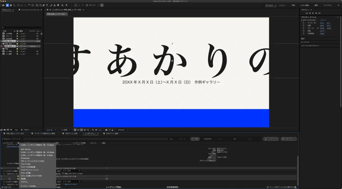Screen dimensions: 342x189
Task: Toggle the スケール scale stopwatch
Action: point(303,28)
